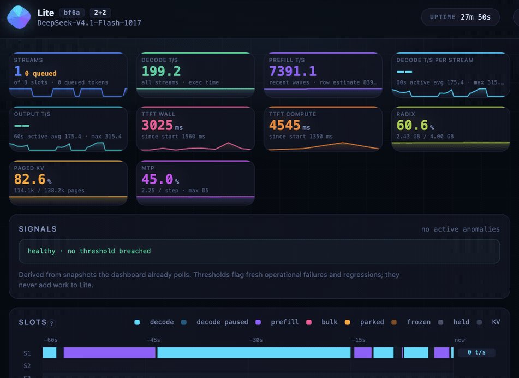The width and height of the screenshot is (519, 378).
Task: Open the DECODE T/S 199.2 card
Action: coord(195,75)
